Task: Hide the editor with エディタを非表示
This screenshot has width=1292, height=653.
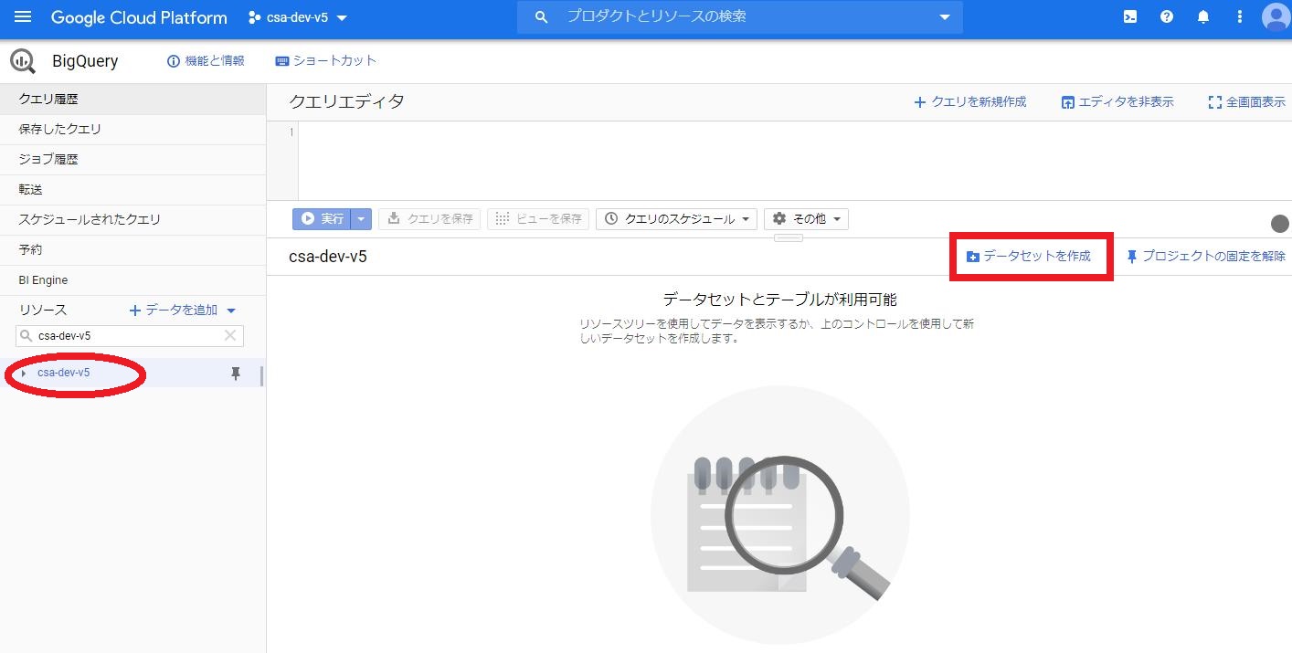Action: click(1117, 101)
